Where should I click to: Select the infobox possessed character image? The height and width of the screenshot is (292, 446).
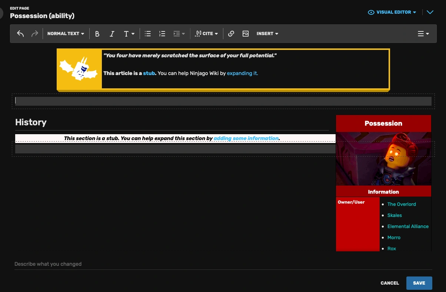pyautogui.click(x=383, y=159)
